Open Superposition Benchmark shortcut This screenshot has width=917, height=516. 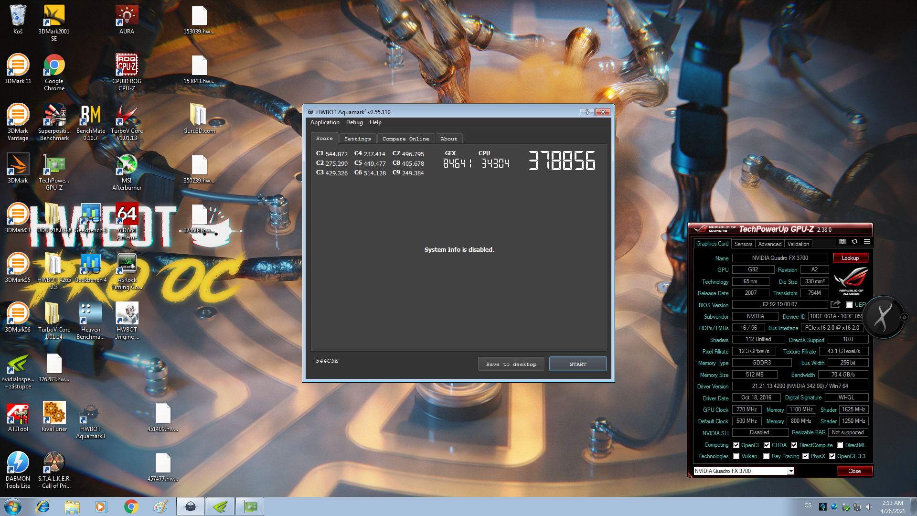54,122
